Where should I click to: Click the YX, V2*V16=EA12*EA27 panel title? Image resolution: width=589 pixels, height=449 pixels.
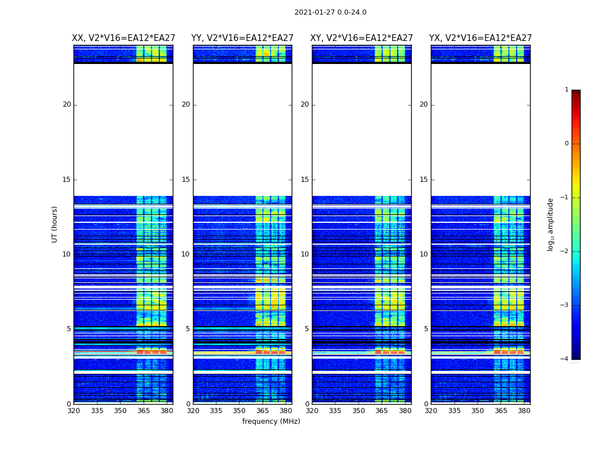[480, 38]
